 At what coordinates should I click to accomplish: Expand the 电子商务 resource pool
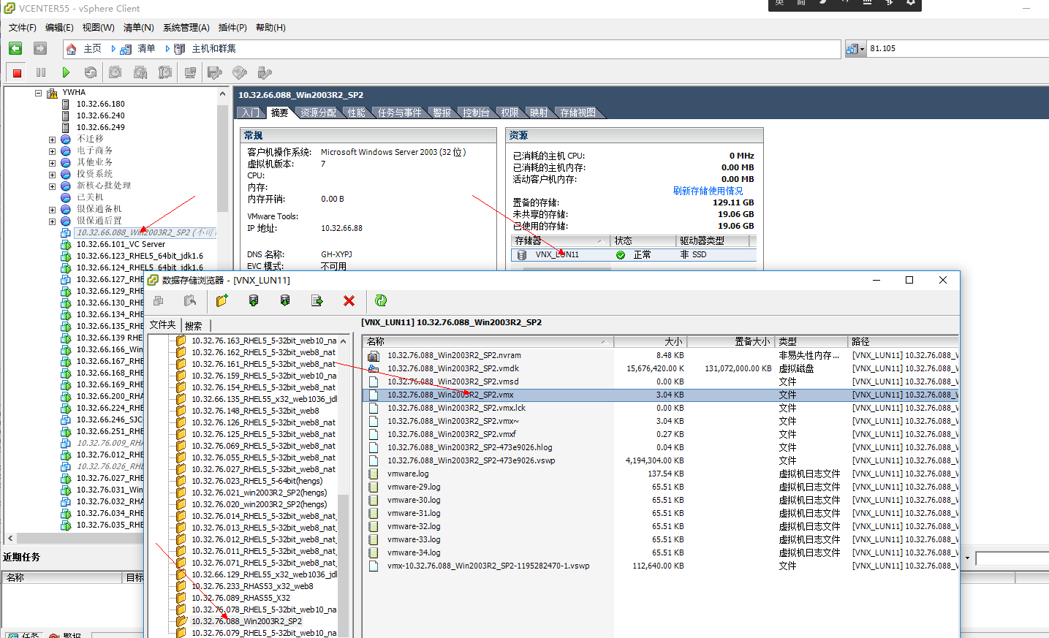coord(52,151)
